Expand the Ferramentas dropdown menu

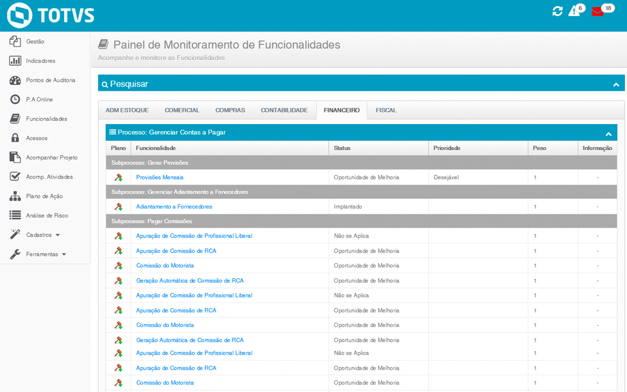tap(46, 254)
